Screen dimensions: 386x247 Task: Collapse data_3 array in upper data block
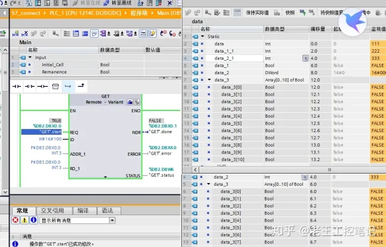pos(210,80)
